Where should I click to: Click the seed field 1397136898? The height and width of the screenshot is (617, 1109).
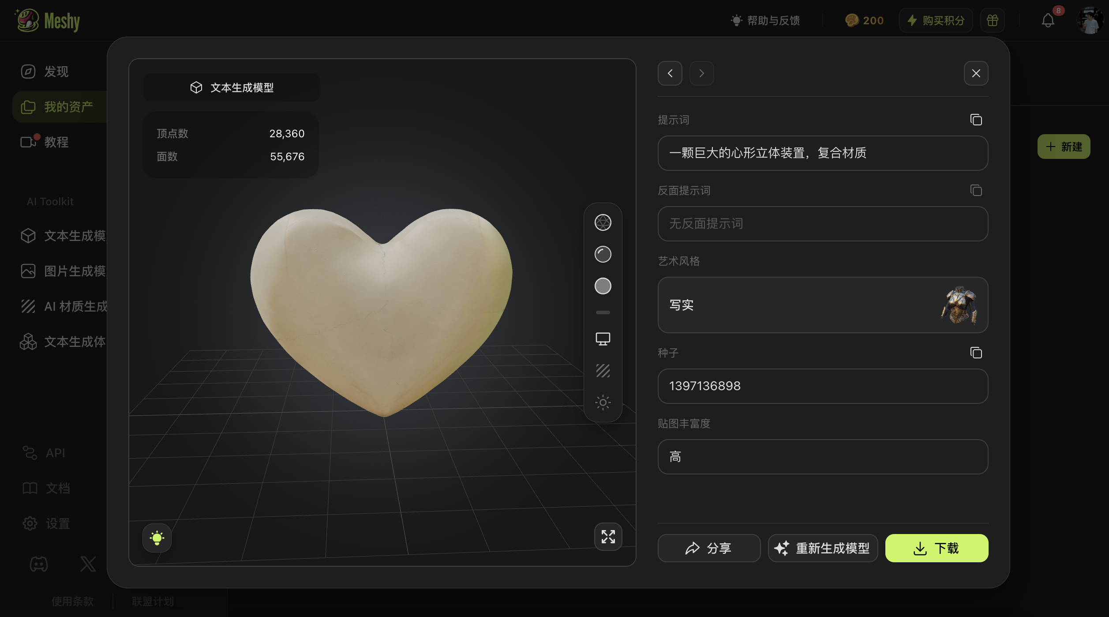point(823,386)
